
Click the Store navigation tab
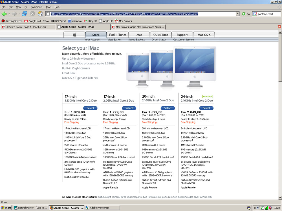96,35
